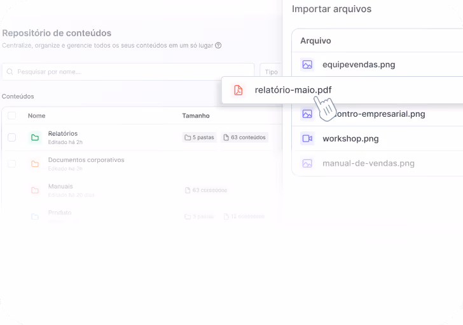Click the '63 conteúdos' label in Manuais
This screenshot has width=463, height=325.
(206, 190)
